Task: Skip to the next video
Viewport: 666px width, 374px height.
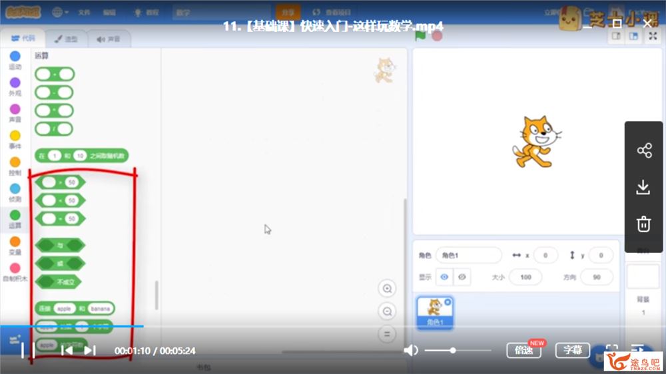Action: pyautogui.click(x=90, y=351)
